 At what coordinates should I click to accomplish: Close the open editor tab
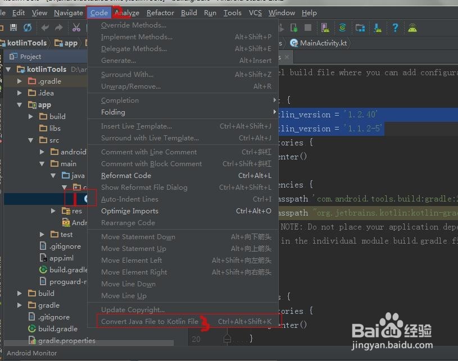287,57
